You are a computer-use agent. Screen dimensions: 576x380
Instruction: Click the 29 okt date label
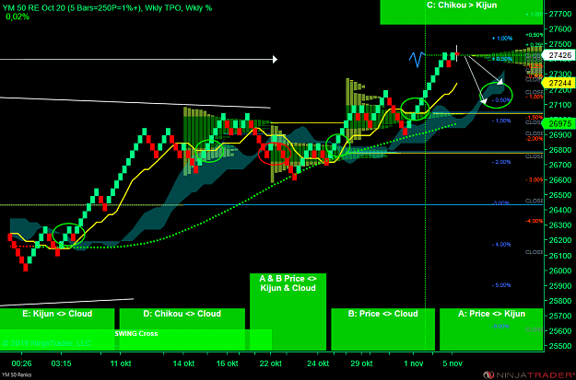(361, 363)
